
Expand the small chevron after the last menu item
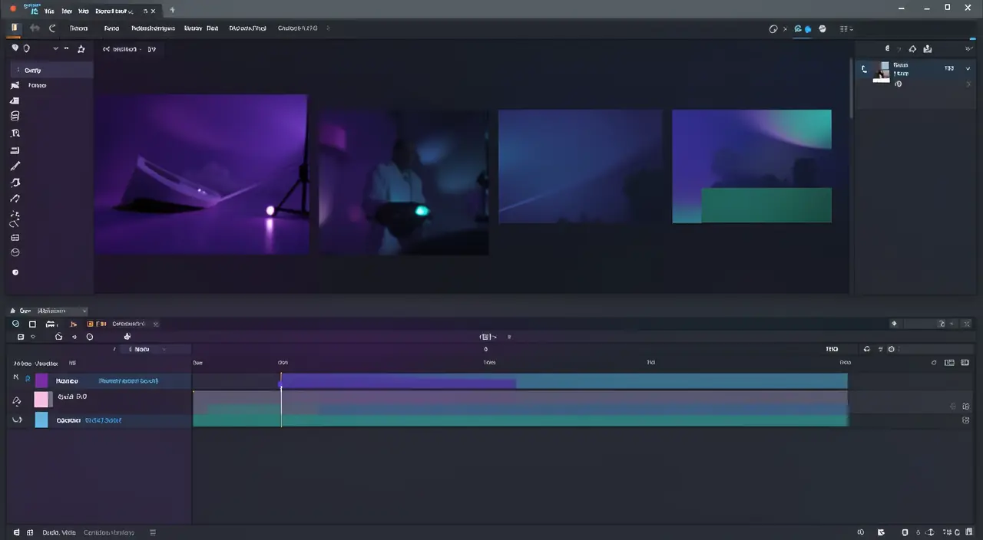(328, 28)
